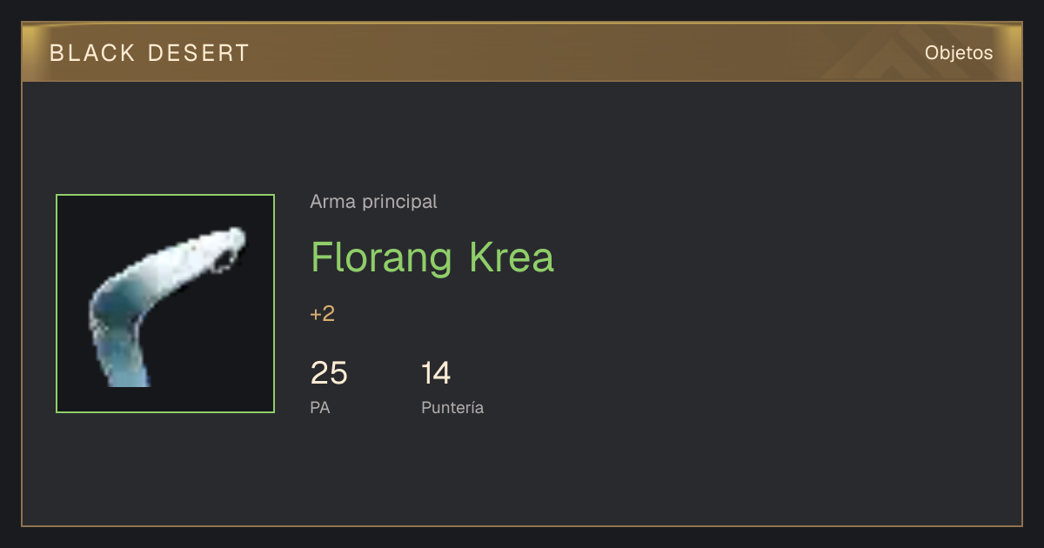
Task: Click the Puntería value 14
Action: point(436,373)
